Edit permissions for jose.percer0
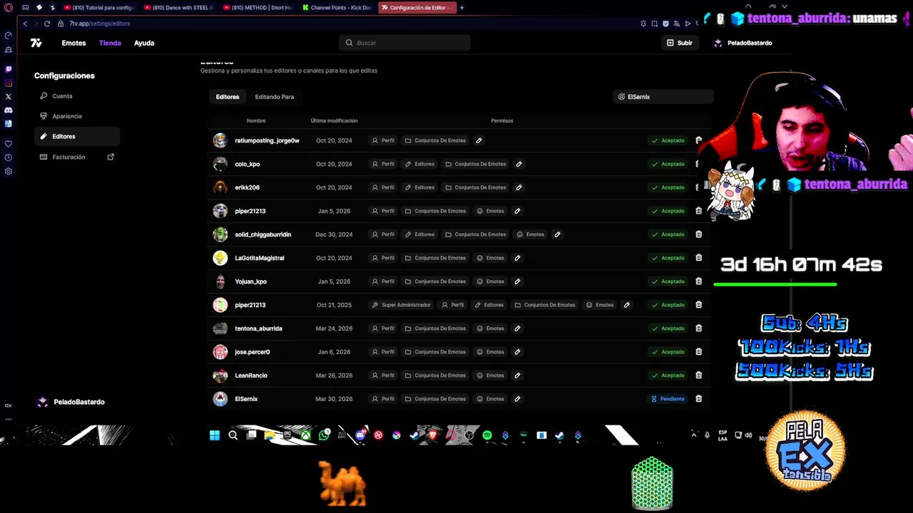The height and width of the screenshot is (513, 913). coord(517,352)
